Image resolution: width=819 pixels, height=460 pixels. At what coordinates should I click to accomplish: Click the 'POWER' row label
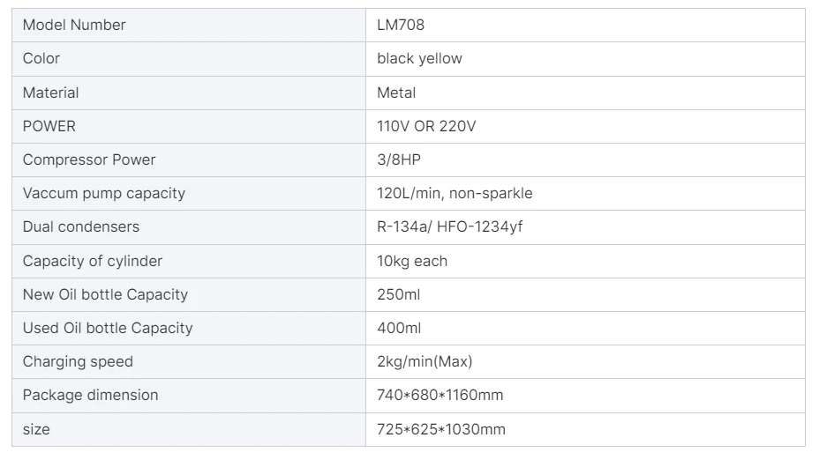tap(49, 126)
